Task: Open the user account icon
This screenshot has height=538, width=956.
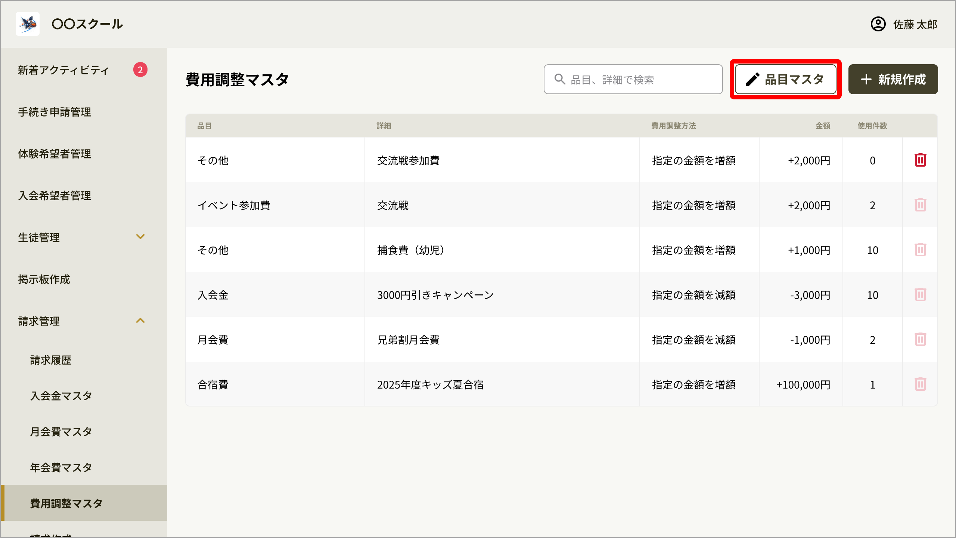Action: [x=878, y=24]
